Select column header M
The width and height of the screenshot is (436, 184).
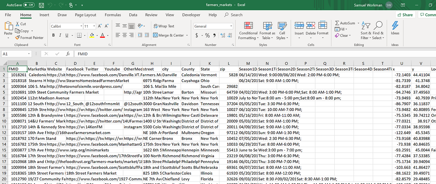pyautogui.click(x=248, y=63)
